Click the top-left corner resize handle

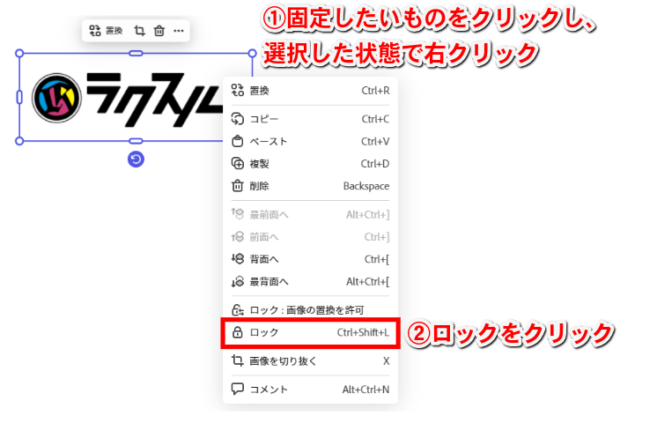(19, 54)
